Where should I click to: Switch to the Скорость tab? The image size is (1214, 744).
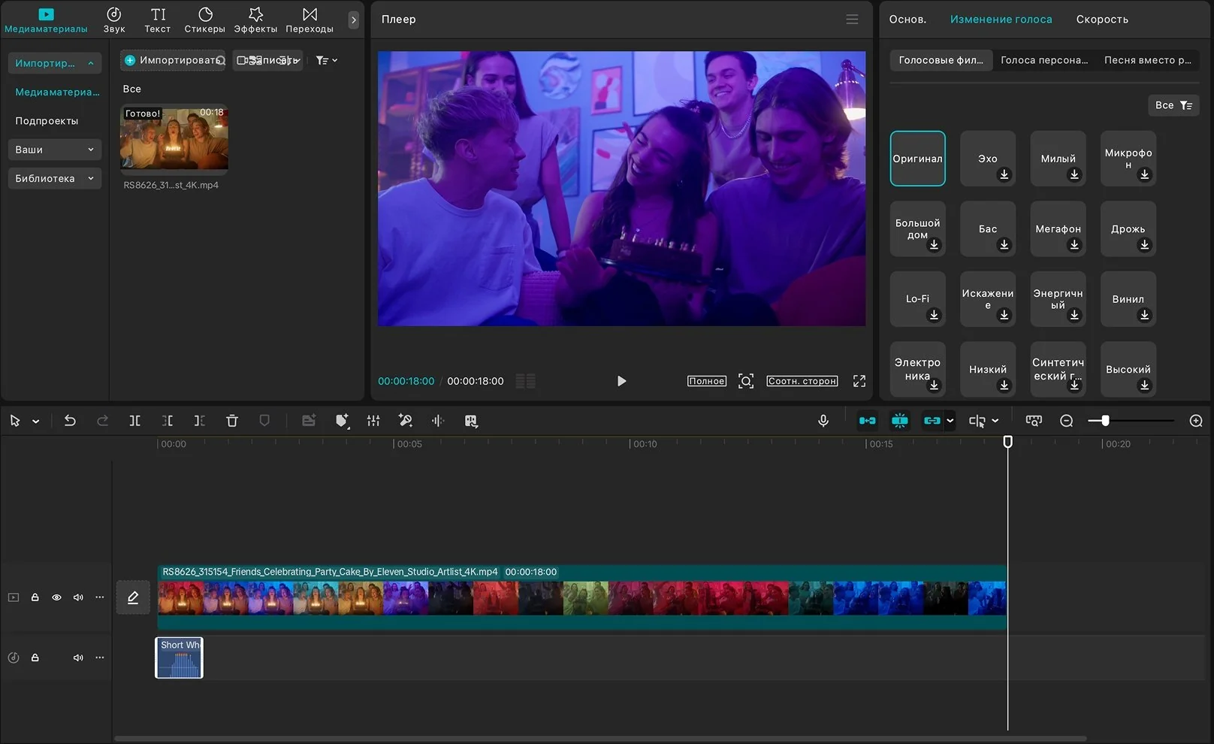(x=1101, y=20)
